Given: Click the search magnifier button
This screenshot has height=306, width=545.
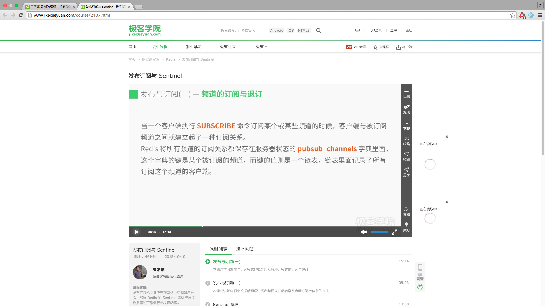Looking at the screenshot, I should (x=318, y=31).
